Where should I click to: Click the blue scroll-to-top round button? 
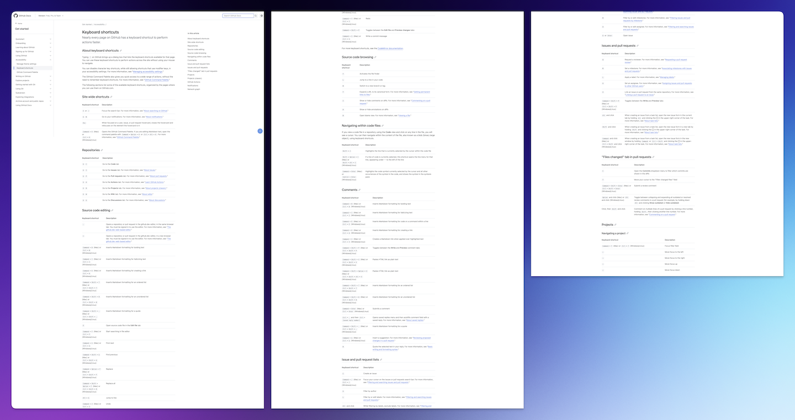[260, 131]
